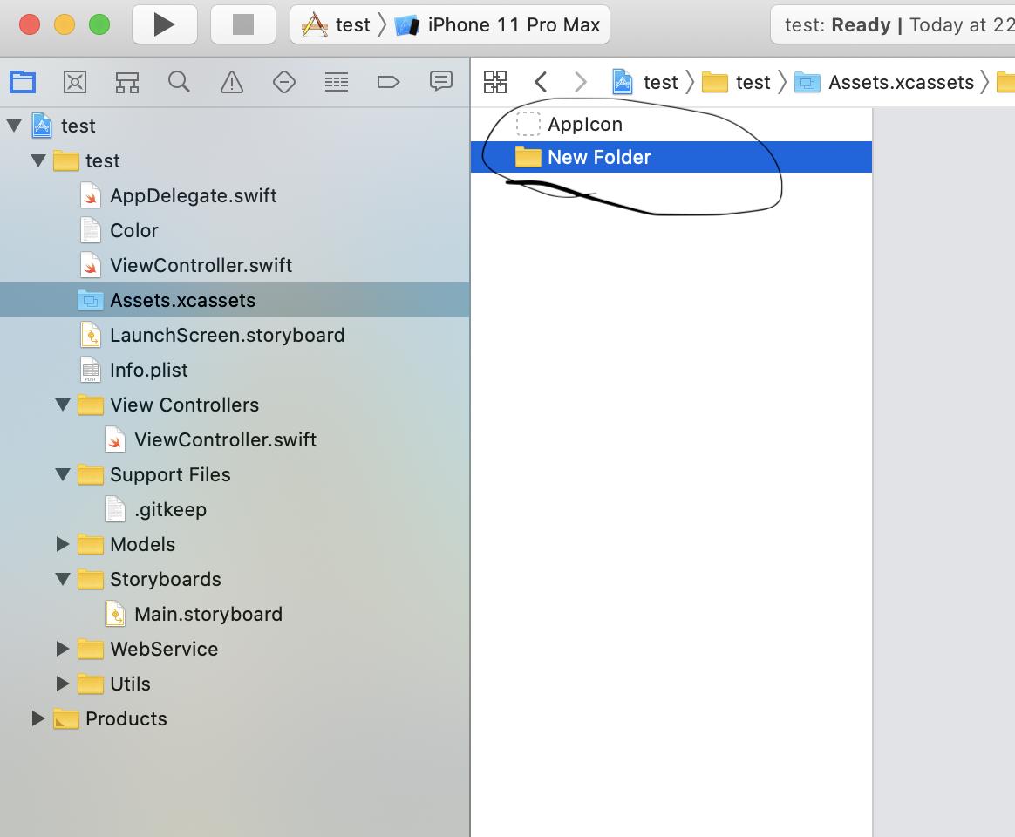Expand the Products group
The height and width of the screenshot is (837, 1015).
pos(39,719)
